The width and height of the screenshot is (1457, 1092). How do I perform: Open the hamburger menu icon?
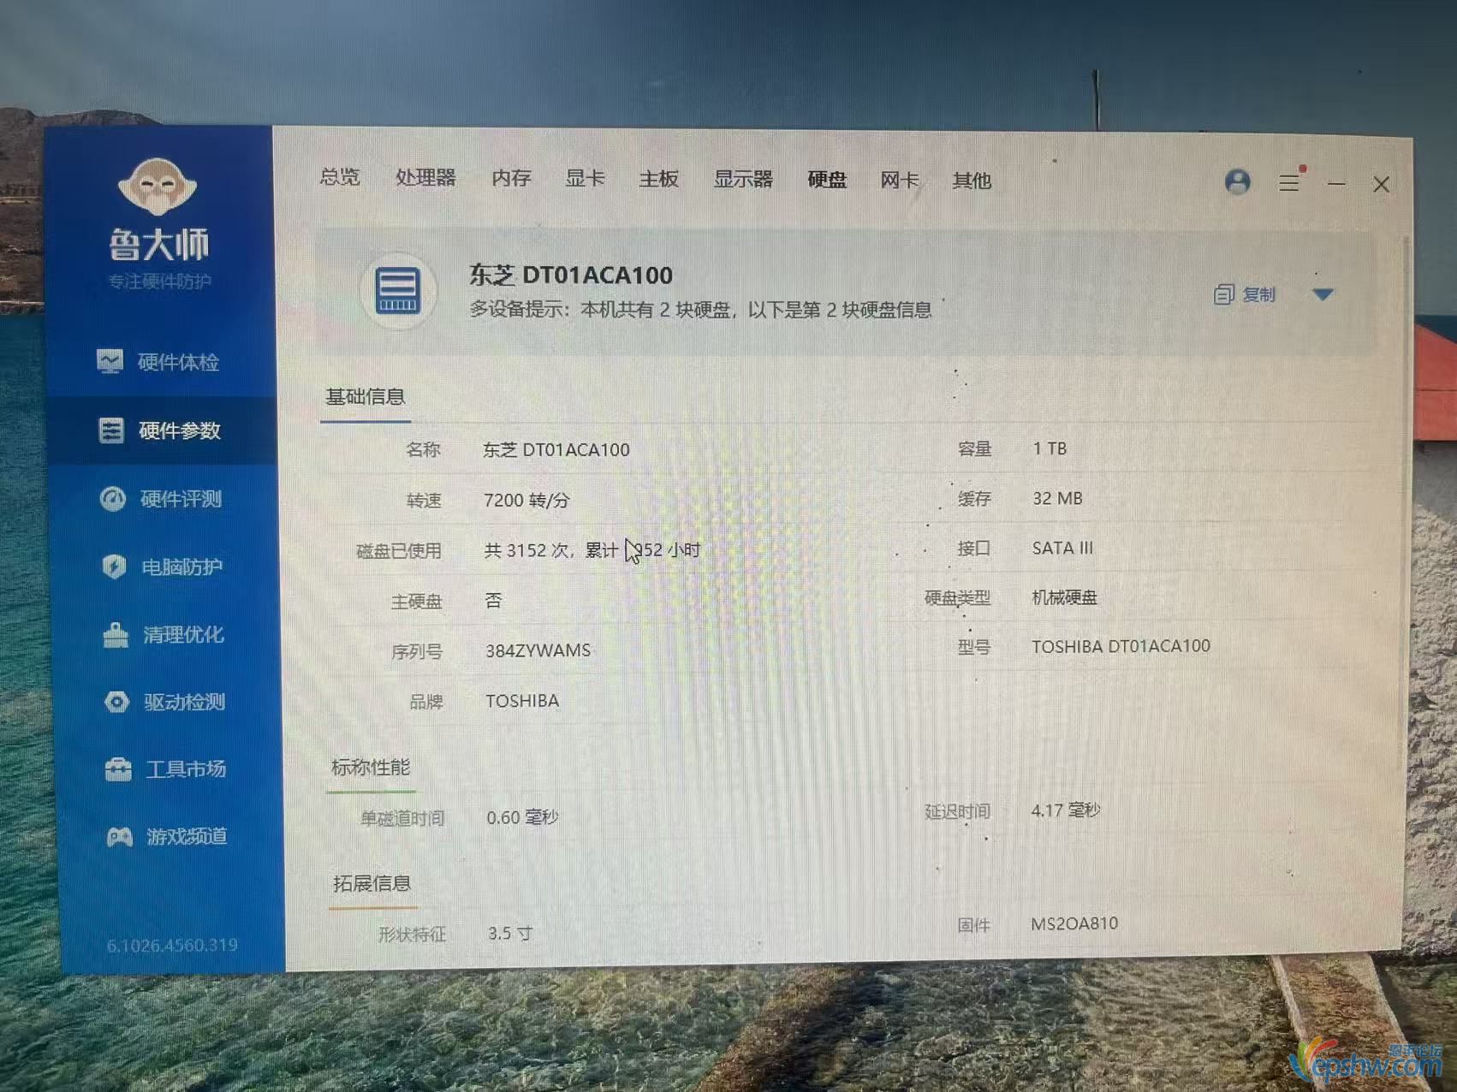point(1289,182)
